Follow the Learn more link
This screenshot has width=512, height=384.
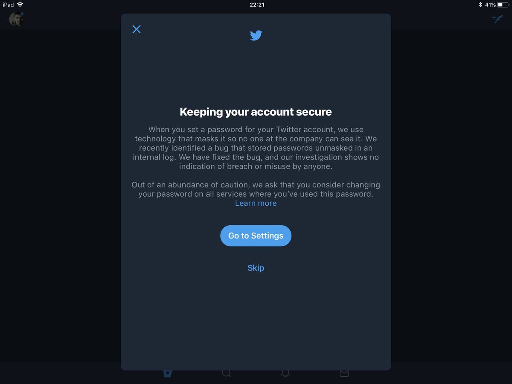click(256, 203)
